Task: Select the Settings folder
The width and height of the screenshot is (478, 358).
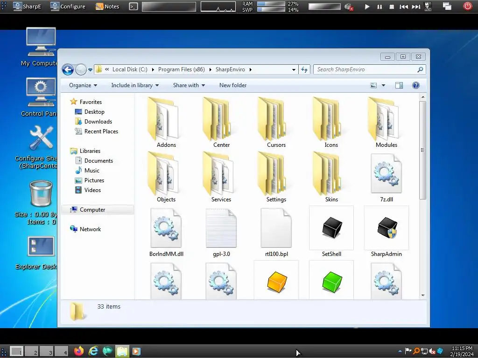Action: tap(276, 177)
